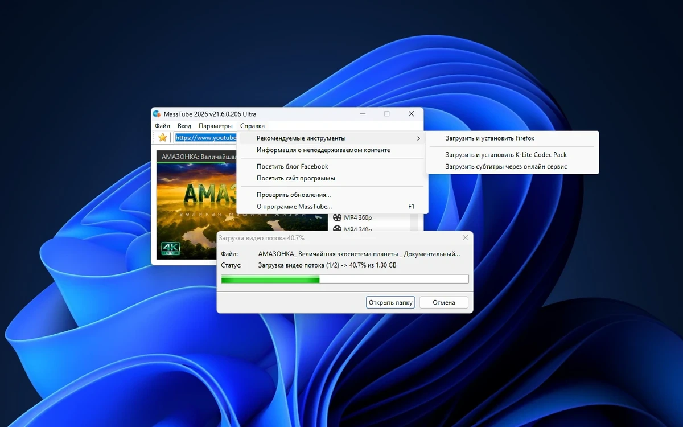Click the green download progress bar
Screen dimensions: 683x427
pyautogui.click(x=345, y=279)
